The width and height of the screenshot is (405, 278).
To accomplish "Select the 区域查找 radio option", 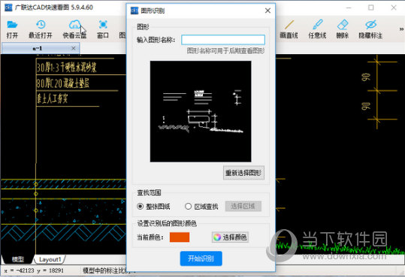I will 201,206.
